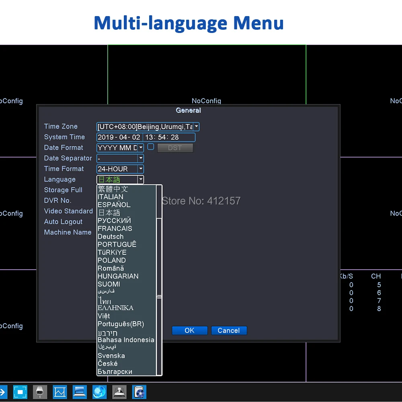The width and height of the screenshot is (402, 402).
Task: Open the clipboard disc backup icon
Action: [139, 392]
